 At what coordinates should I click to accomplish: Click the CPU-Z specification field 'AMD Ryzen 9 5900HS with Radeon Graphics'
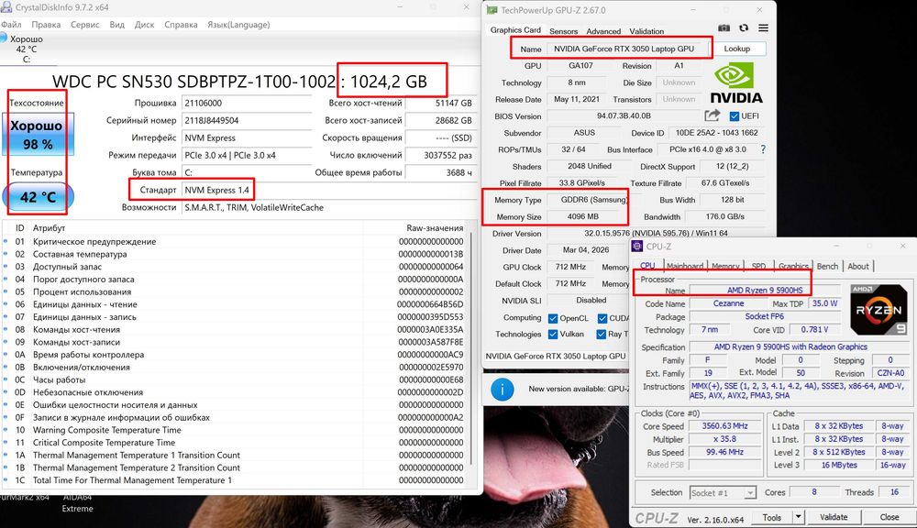[790, 346]
